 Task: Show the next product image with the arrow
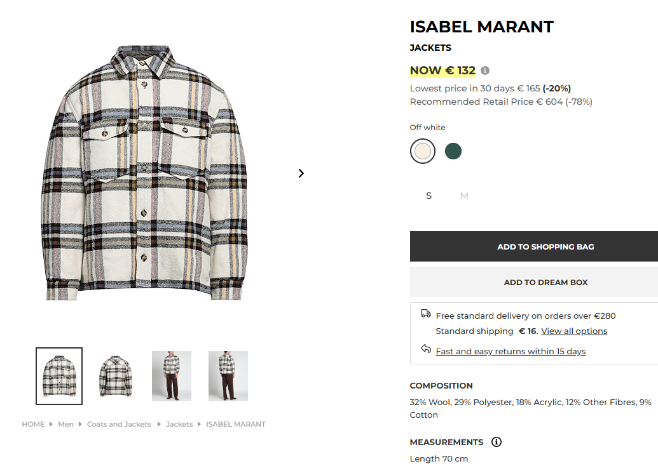(301, 173)
